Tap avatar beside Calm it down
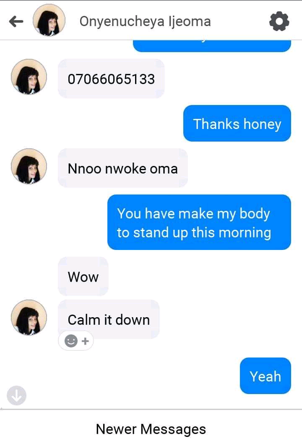 [x=29, y=318]
